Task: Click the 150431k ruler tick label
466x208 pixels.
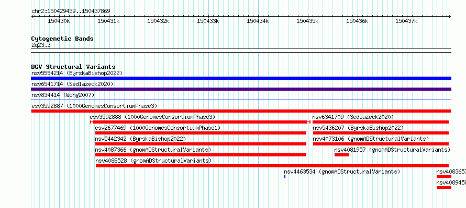Action: [x=108, y=21]
